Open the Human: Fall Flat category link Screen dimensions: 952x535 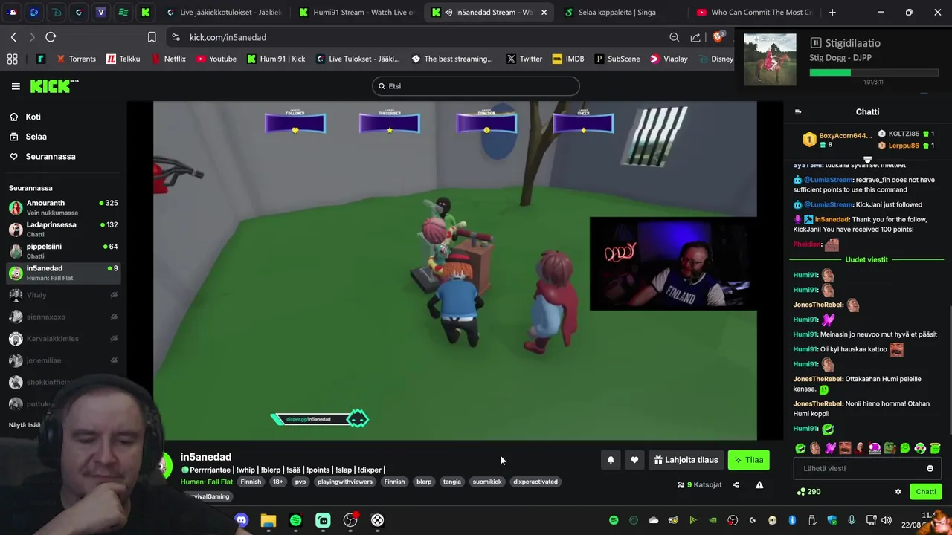(x=206, y=481)
